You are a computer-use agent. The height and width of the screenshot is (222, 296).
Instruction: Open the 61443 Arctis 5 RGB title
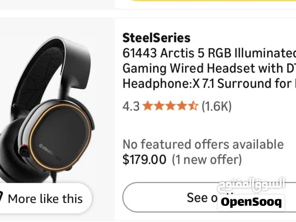[x=208, y=53]
